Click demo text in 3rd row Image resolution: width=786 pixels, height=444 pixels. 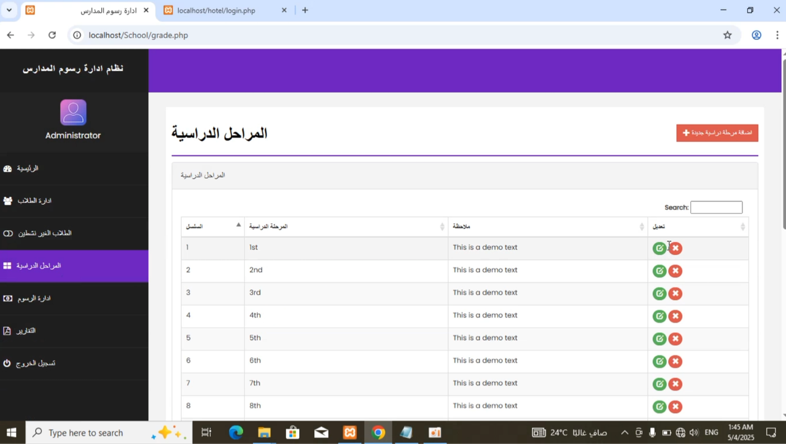(485, 293)
